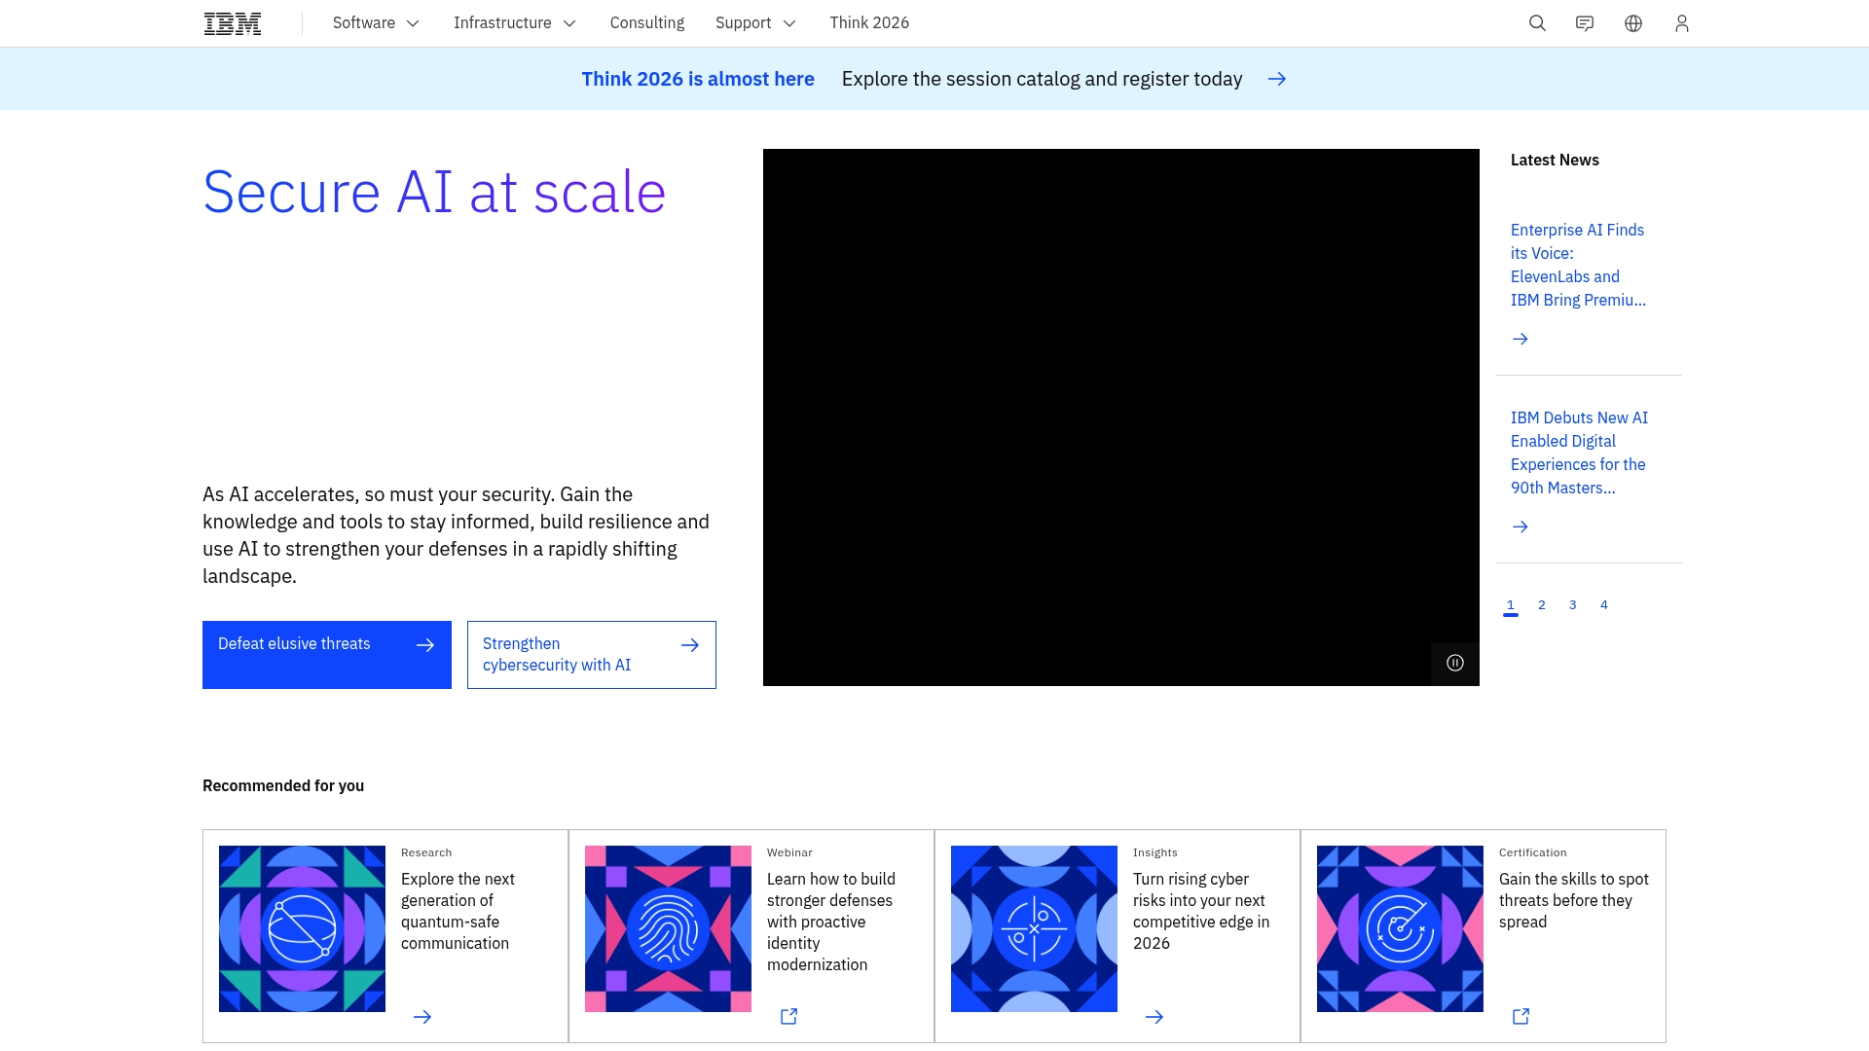
Task: Click the quantum-safe research thumbnail
Action: (x=302, y=928)
